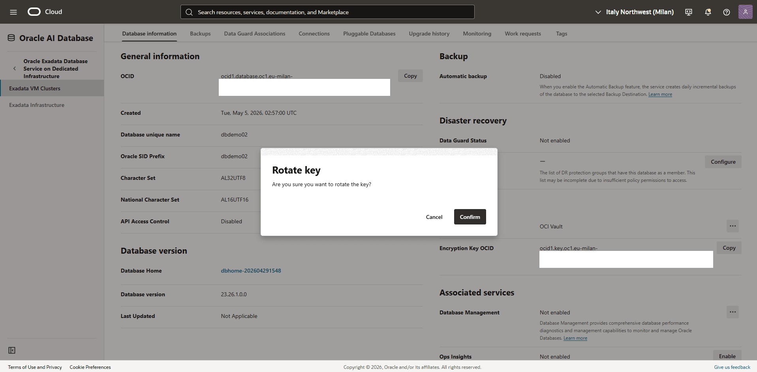Open the Monitoring tab
757x372 pixels.
coord(477,34)
